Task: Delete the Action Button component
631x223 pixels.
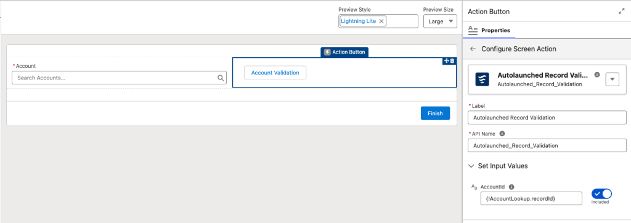Action: pyautogui.click(x=452, y=61)
